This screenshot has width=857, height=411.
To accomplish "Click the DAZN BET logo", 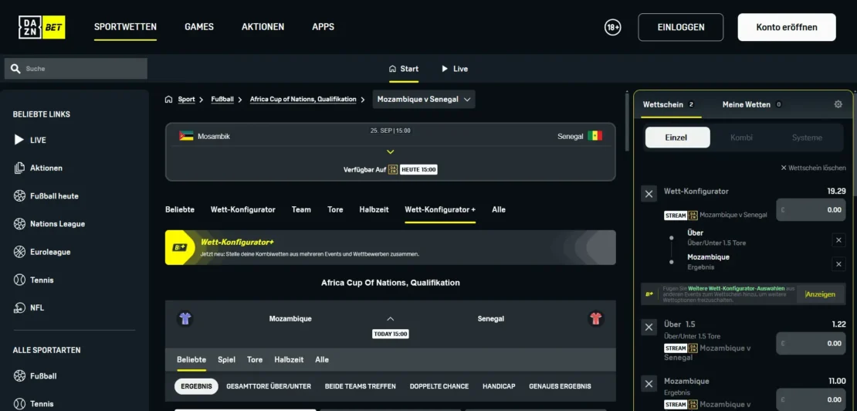I will (x=42, y=27).
